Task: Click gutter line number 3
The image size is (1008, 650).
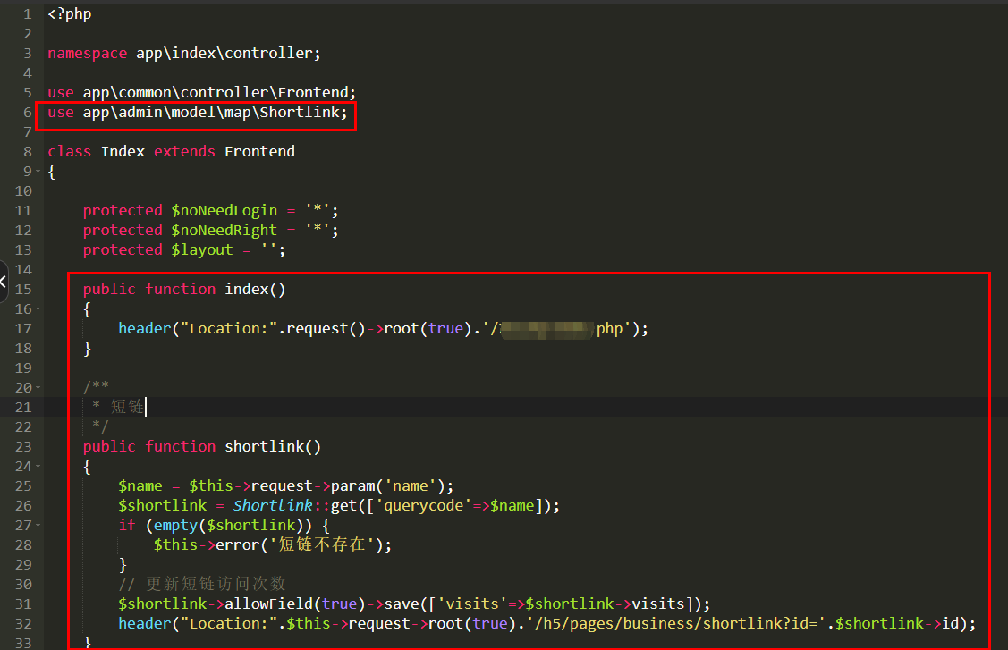Action: 28,54
